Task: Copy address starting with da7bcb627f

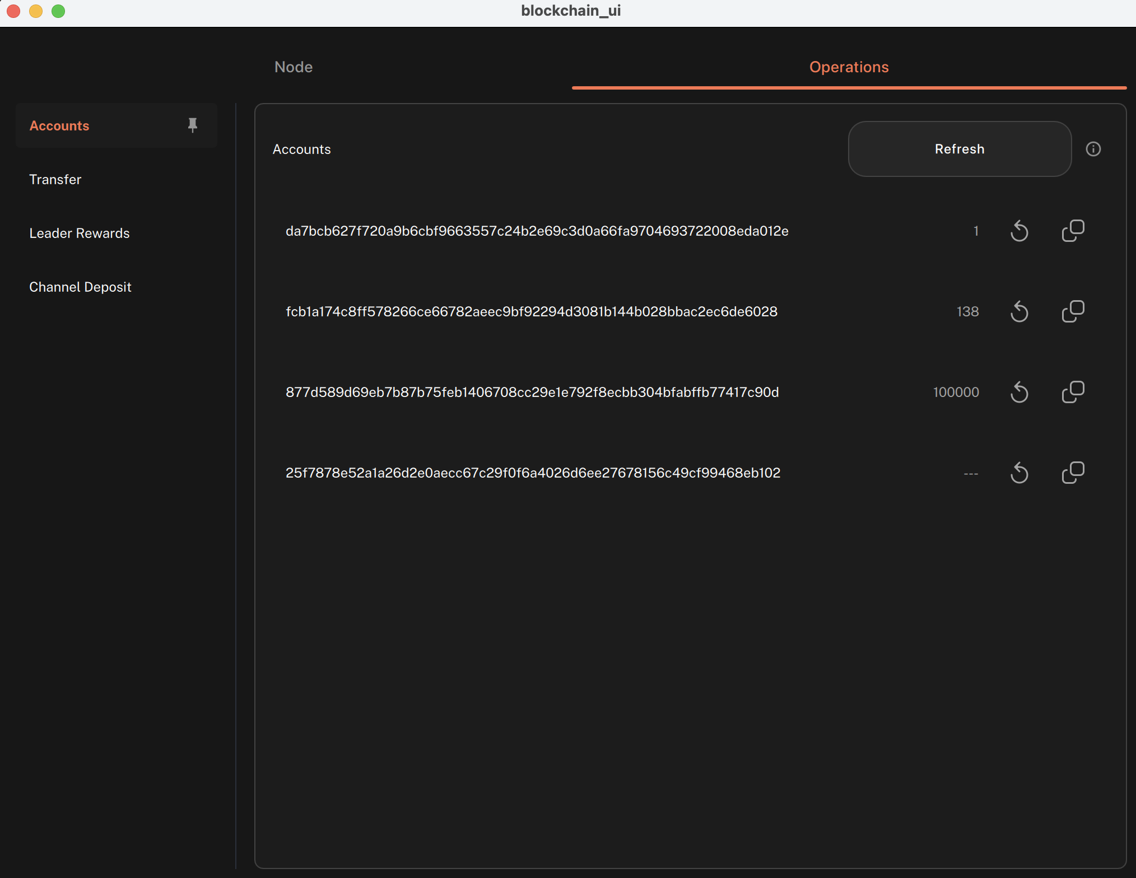Action: tap(1073, 231)
